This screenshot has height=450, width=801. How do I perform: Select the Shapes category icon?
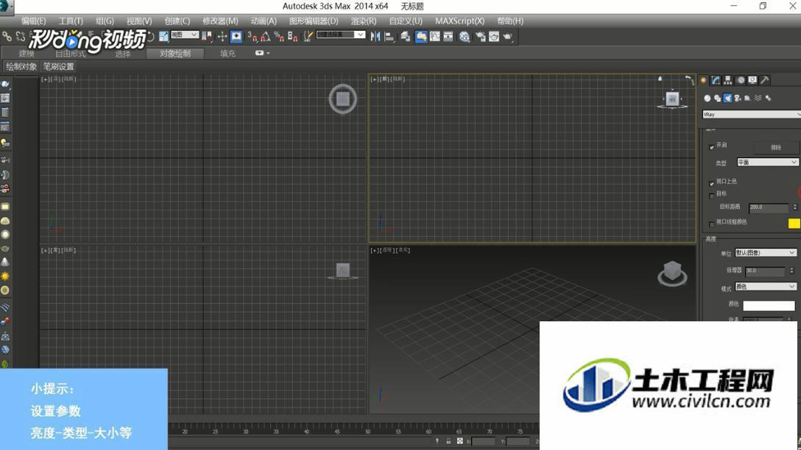[x=718, y=98]
